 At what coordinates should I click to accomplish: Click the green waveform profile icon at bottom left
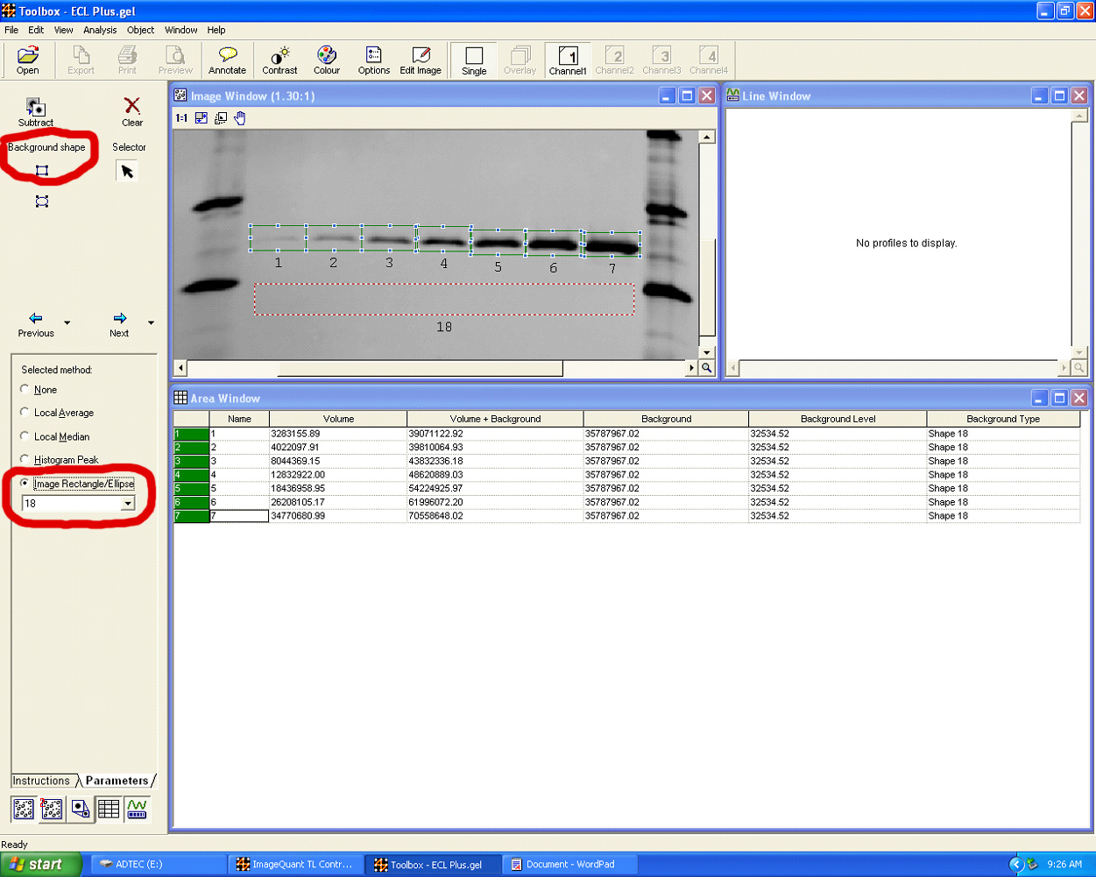point(137,809)
